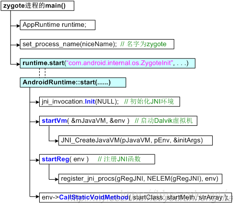Click the env->CallStaticVoidMethod box
The height and width of the screenshot is (204, 233).
tap(135, 197)
